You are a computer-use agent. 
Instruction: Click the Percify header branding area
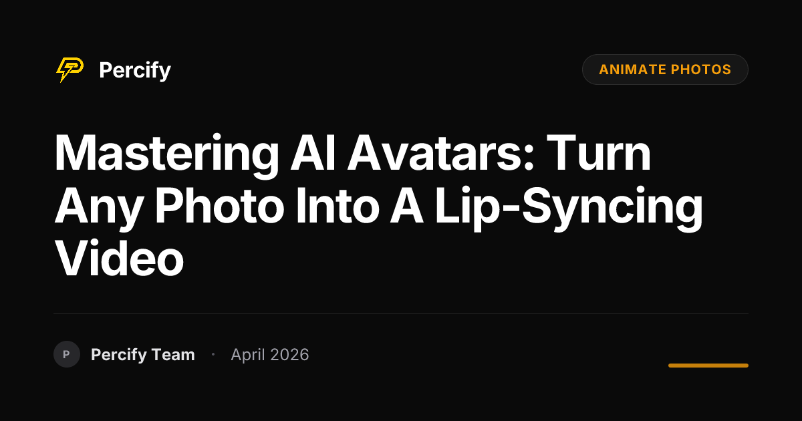click(x=114, y=69)
